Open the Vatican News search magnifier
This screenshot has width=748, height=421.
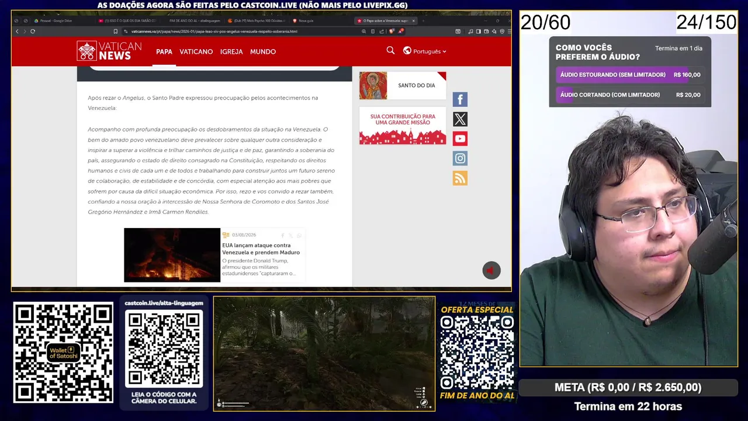tap(390, 51)
